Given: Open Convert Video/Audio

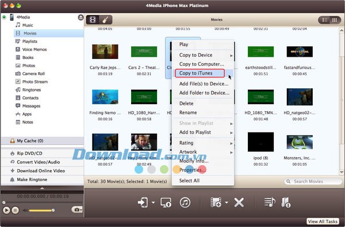Looking at the screenshot, I should point(42,162).
